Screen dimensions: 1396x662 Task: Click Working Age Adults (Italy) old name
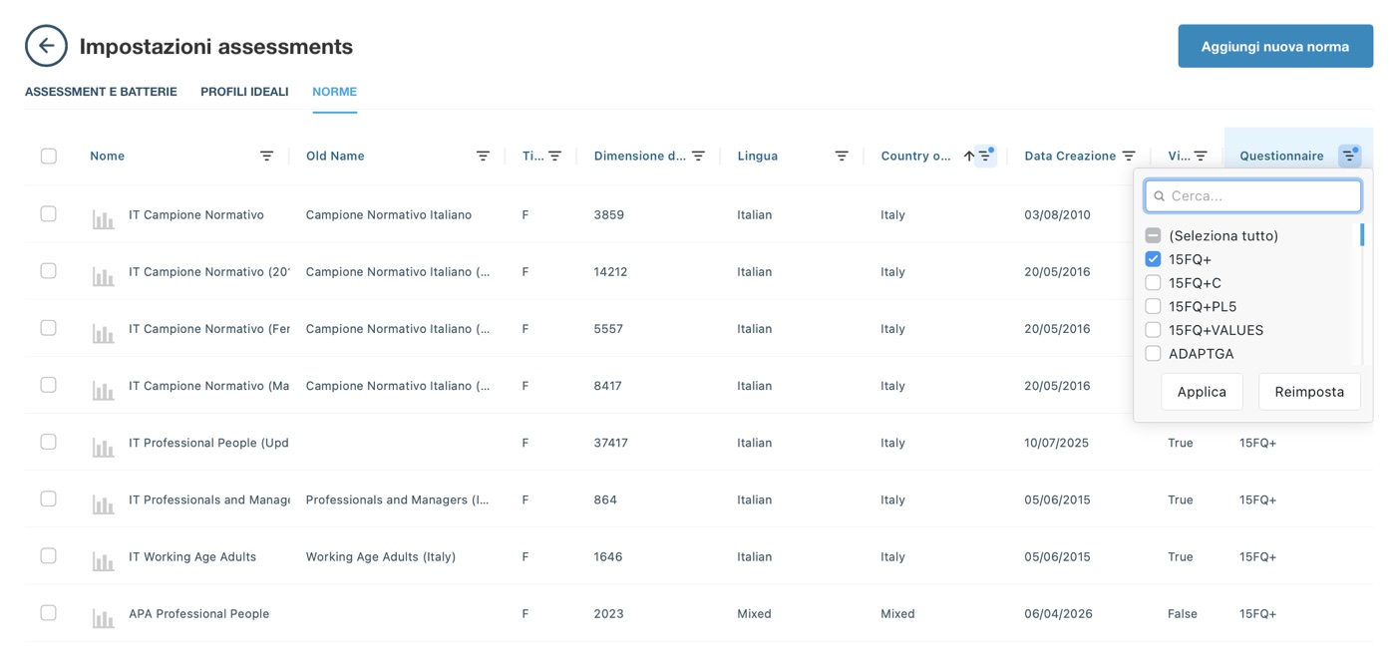[x=381, y=557]
